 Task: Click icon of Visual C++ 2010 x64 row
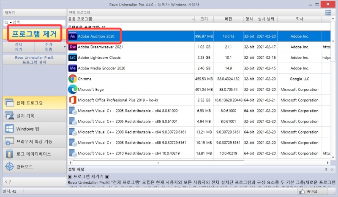(73, 153)
